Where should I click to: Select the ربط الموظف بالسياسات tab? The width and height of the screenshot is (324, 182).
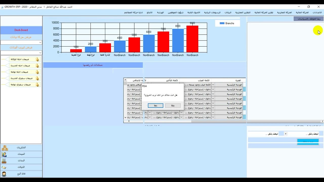[309, 19]
